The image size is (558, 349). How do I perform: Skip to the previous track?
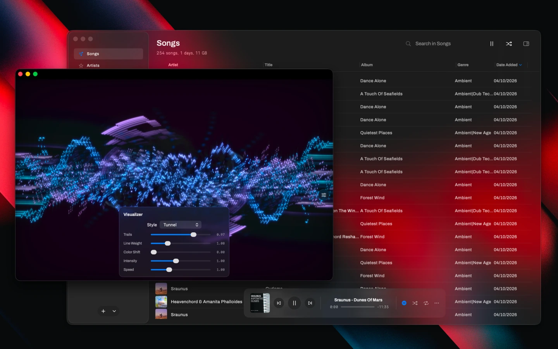(x=279, y=303)
